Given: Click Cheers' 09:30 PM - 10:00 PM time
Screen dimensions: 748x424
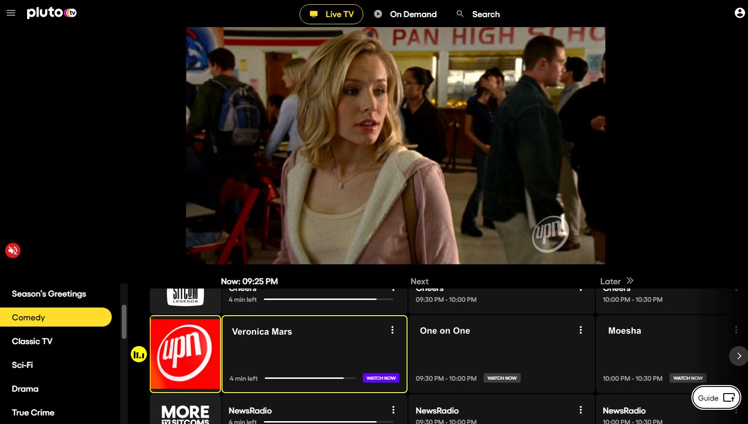Looking at the screenshot, I should tap(446, 299).
